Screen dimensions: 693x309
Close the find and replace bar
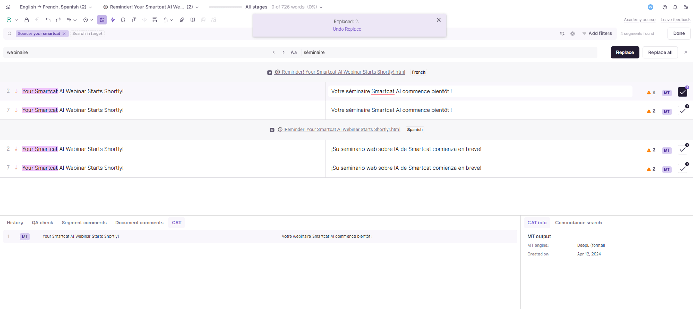[686, 52]
